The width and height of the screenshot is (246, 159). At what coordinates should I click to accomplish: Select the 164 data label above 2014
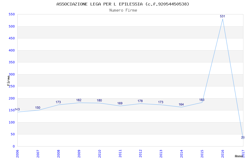click(181, 104)
